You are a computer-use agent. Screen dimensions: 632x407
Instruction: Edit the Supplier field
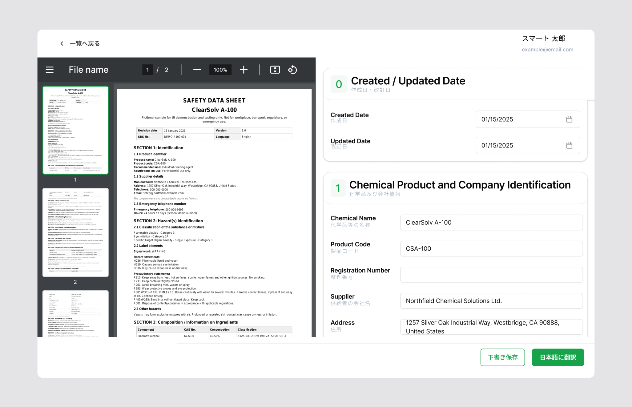[491, 301]
